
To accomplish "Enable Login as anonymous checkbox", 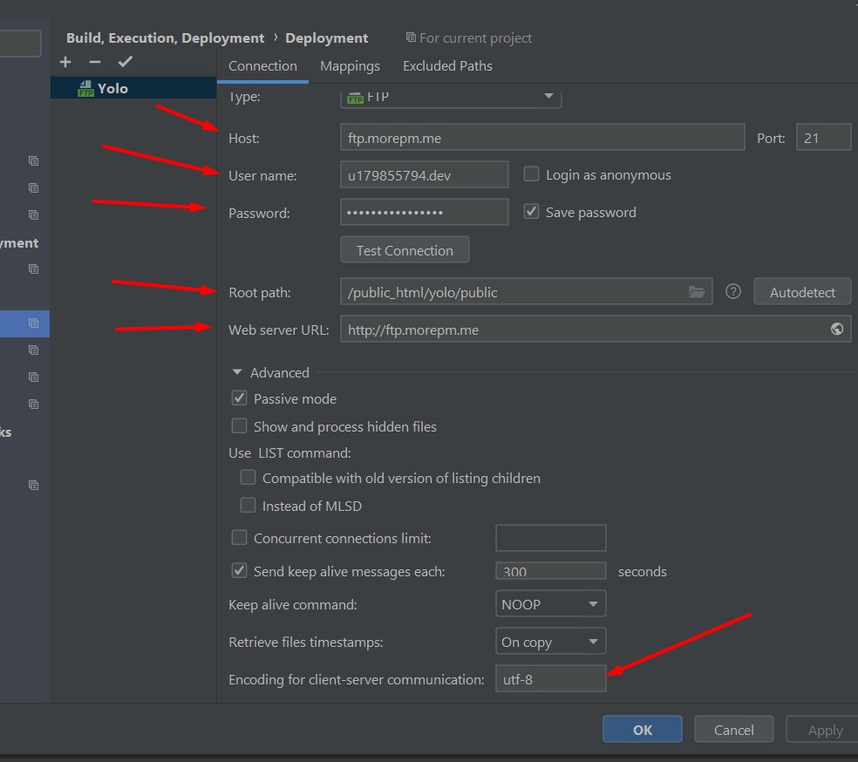I will (531, 174).
